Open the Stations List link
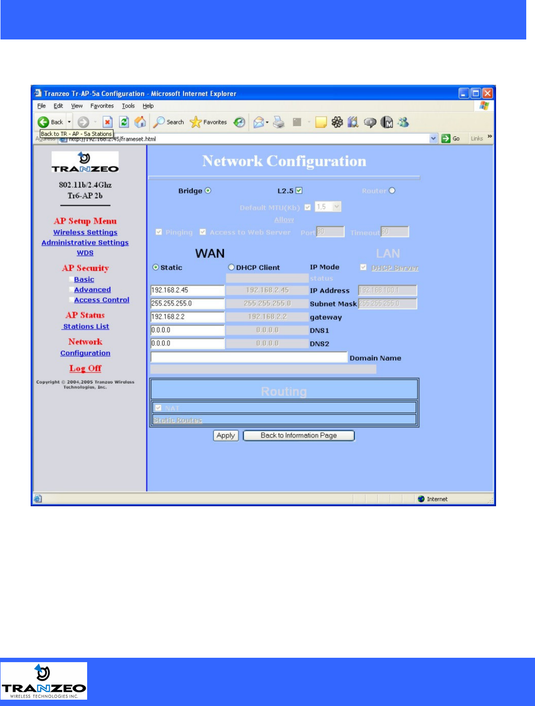The image size is (535, 706). [x=86, y=326]
